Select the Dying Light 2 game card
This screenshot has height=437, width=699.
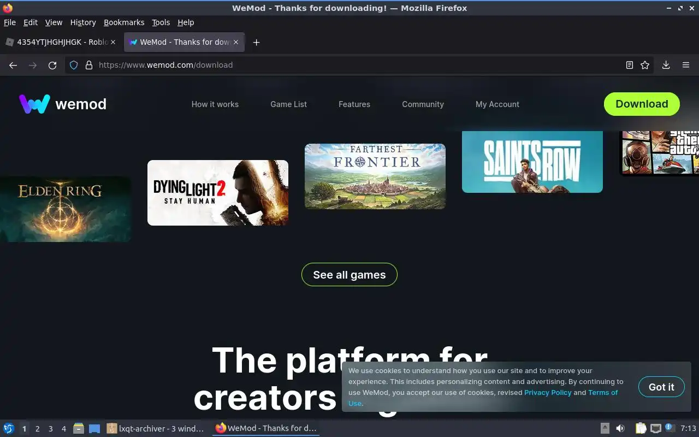218,193
